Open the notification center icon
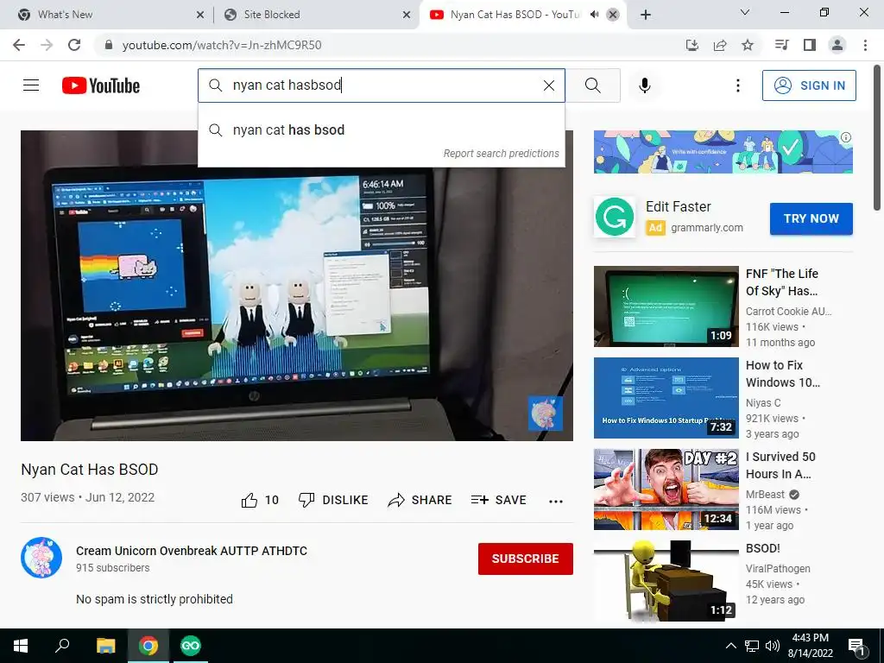 [857, 646]
